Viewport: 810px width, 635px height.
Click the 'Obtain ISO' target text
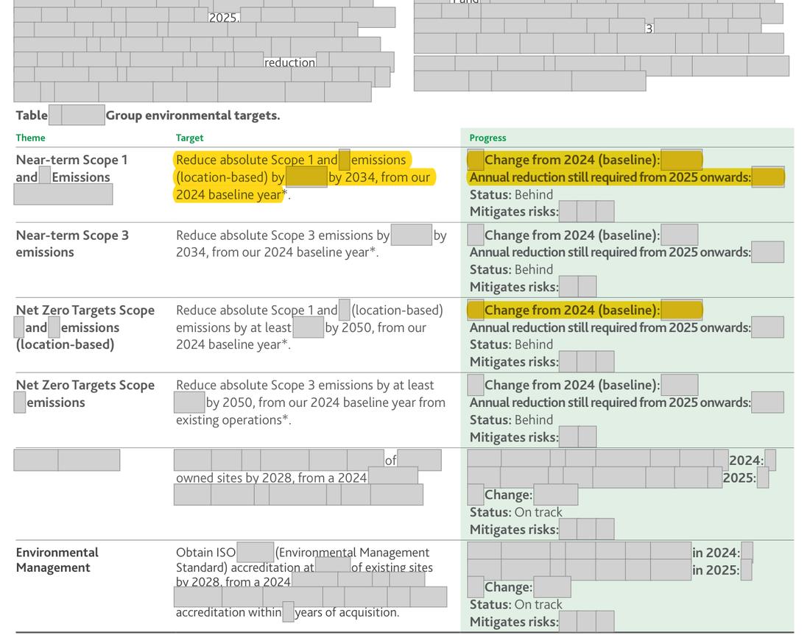click(205, 553)
